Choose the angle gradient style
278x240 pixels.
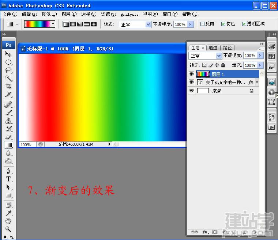click(x=80, y=24)
